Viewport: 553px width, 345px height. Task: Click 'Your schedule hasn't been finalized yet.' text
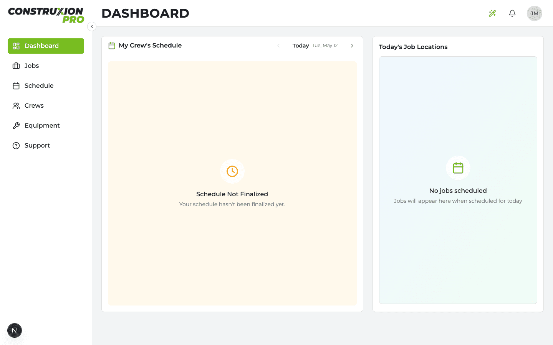[232, 204]
